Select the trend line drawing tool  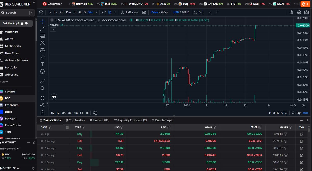[42, 29]
